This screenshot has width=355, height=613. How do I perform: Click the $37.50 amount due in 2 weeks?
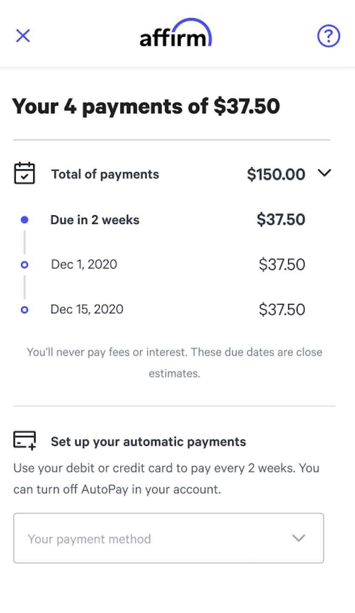pyautogui.click(x=281, y=219)
